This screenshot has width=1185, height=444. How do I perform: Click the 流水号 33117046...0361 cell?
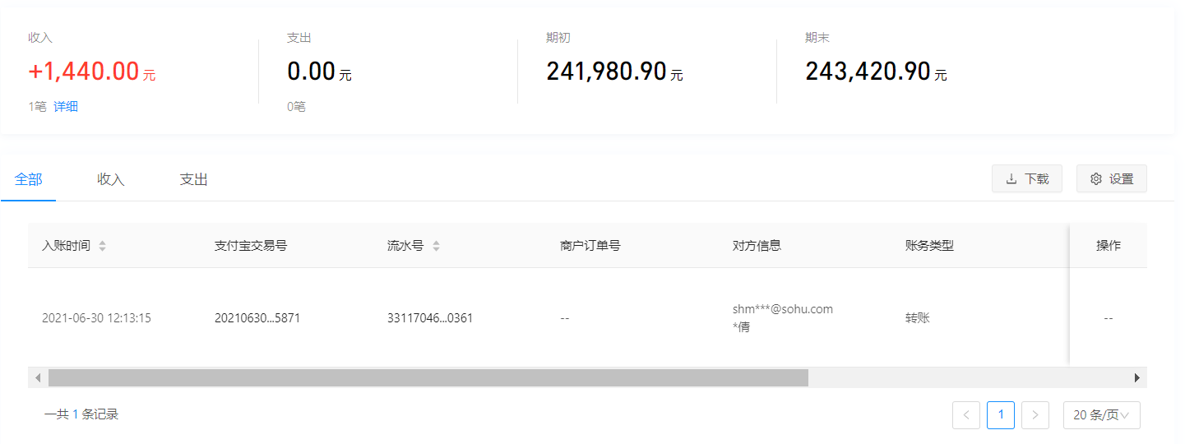pos(430,317)
